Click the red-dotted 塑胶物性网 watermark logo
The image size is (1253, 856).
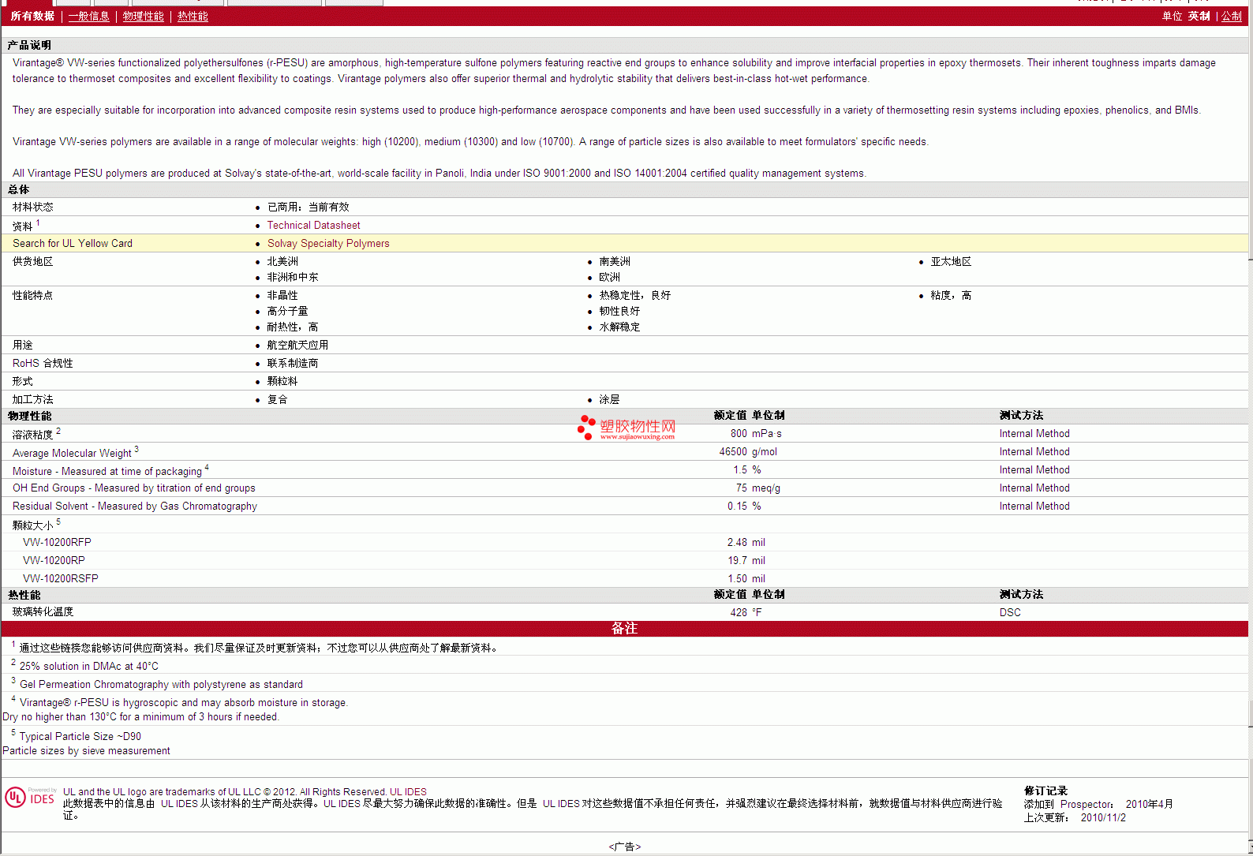tap(626, 428)
